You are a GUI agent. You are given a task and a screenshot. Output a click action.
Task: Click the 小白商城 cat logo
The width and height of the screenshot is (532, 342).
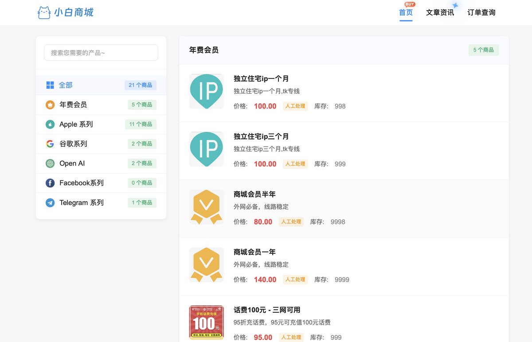[x=44, y=13]
